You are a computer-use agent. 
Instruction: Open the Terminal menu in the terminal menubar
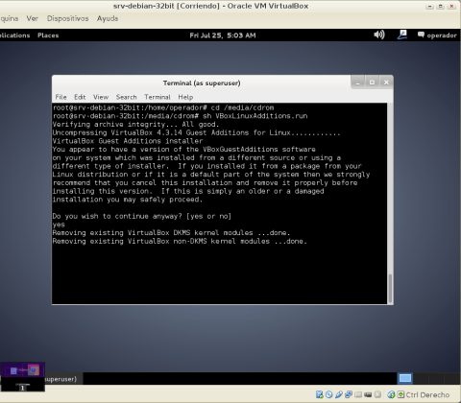158,97
